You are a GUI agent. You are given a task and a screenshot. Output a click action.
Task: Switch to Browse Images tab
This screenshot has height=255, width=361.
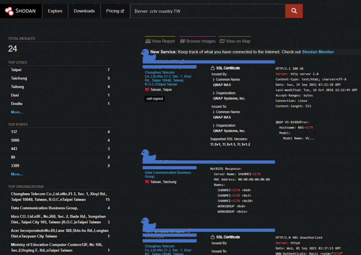coord(198,41)
